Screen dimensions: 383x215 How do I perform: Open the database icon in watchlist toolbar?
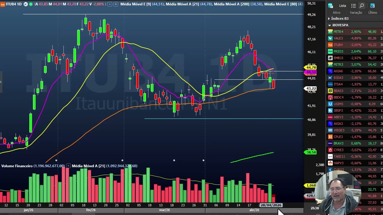(331, 6)
